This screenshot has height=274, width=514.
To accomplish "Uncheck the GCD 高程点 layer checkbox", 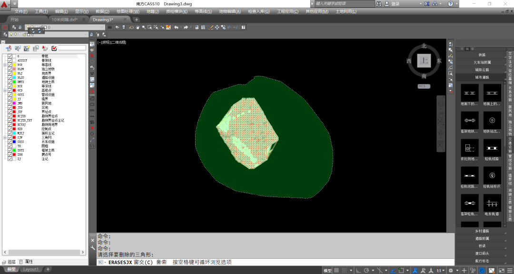I will tap(10, 91).
